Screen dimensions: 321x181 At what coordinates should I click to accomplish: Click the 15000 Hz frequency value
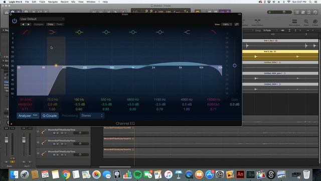(x=214, y=100)
